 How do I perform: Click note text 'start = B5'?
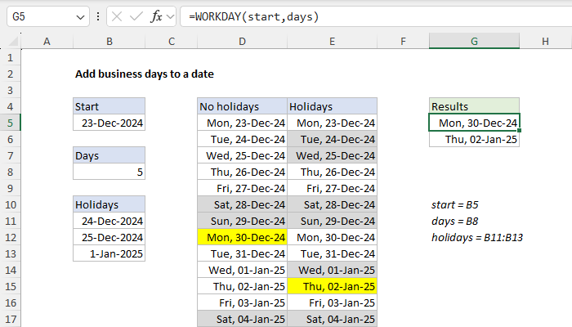(454, 204)
